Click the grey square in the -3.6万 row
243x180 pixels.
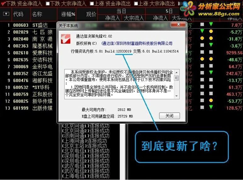pyautogui.click(x=202, y=45)
